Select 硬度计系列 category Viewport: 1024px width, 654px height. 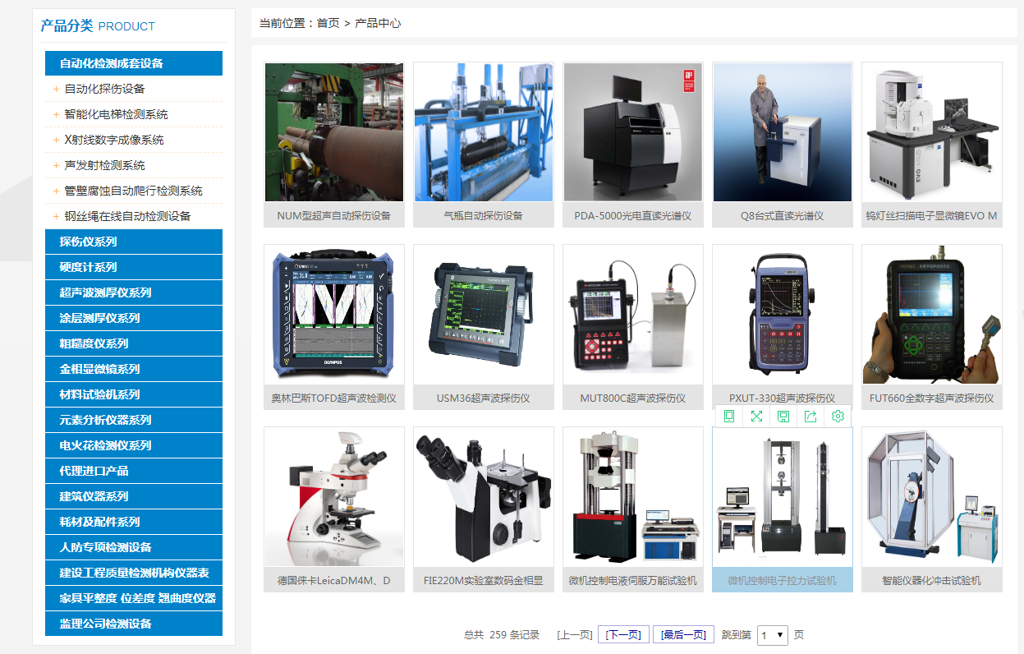coord(134,267)
